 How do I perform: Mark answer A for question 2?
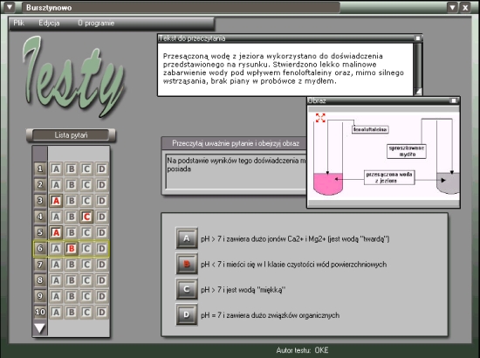point(56,184)
